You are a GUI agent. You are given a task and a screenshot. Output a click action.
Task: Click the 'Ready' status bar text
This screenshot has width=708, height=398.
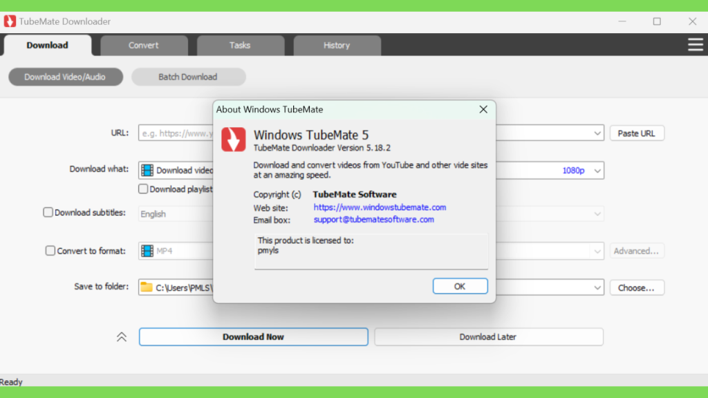click(x=11, y=381)
